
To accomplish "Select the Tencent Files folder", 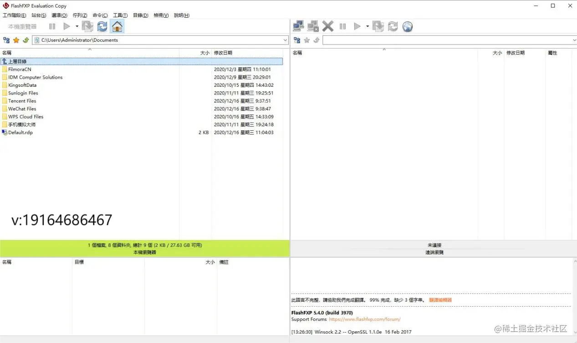I will coord(22,101).
